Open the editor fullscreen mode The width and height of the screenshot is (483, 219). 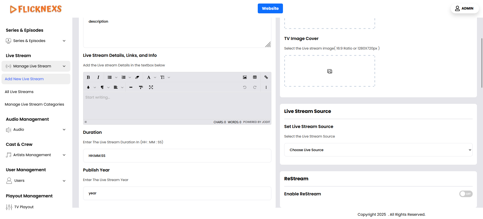coord(151,87)
